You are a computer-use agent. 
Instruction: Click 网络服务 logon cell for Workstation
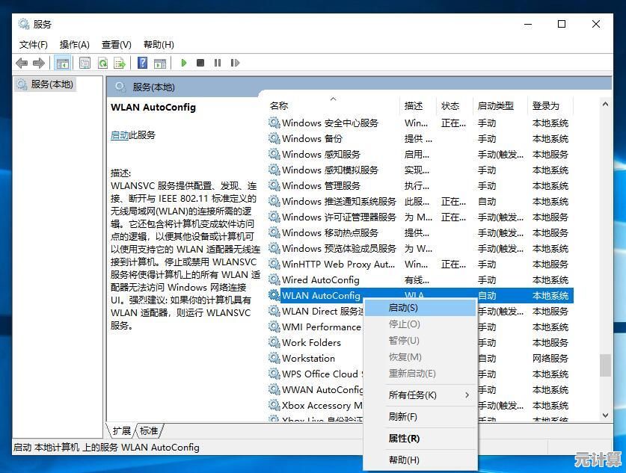tap(550, 358)
